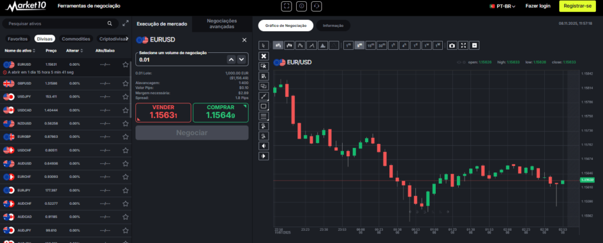Open the support headset icon in header
The height and width of the screenshot is (243, 603).
click(317, 6)
